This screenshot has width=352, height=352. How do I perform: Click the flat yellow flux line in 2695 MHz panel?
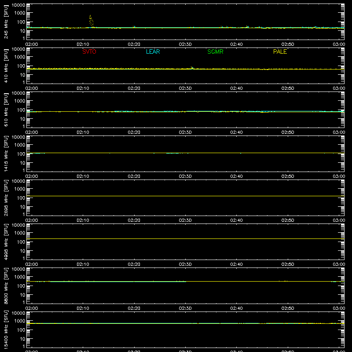click(185, 196)
